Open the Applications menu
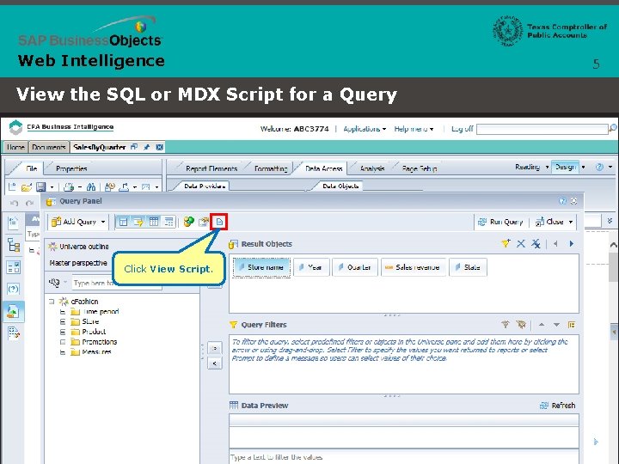619x464 pixels. (365, 129)
